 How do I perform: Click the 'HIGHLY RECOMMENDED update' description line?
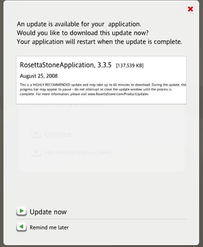coord(103,85)
